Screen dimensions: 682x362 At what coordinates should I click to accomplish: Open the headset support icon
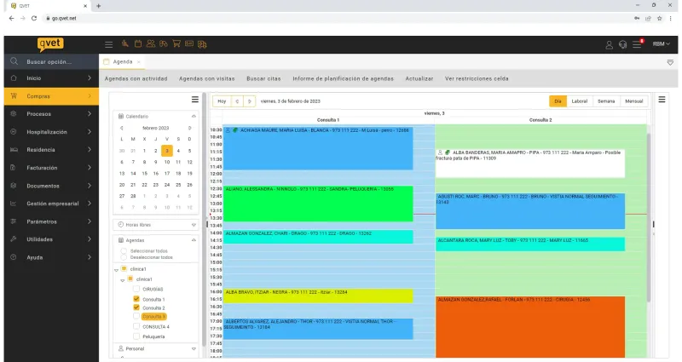(x=622, y=44)
